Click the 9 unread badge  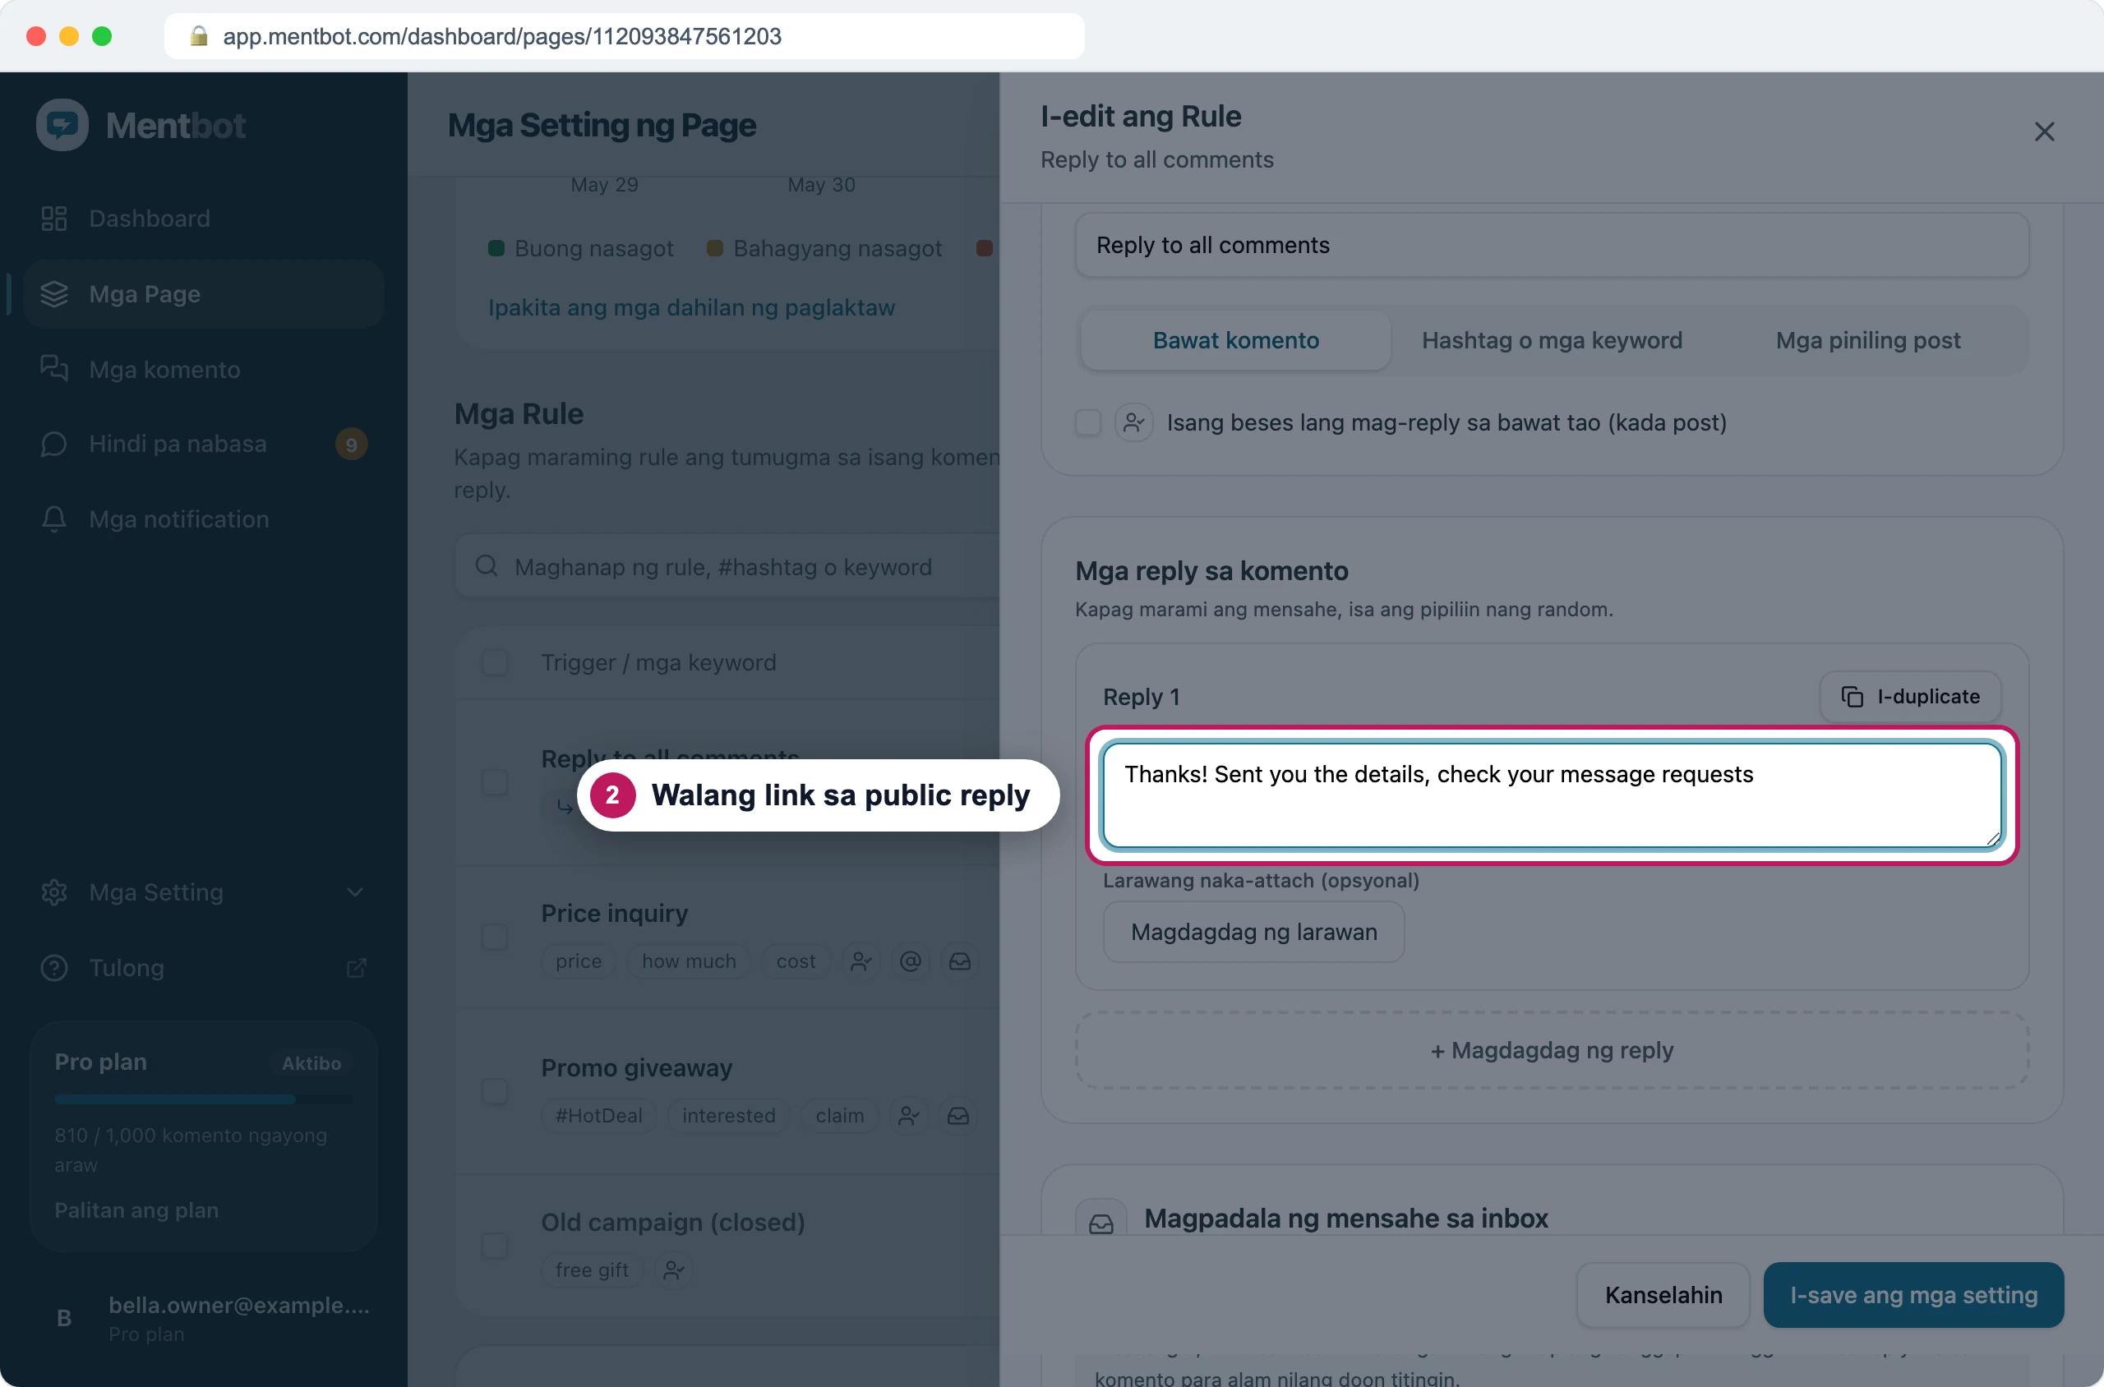coord(351,444)
